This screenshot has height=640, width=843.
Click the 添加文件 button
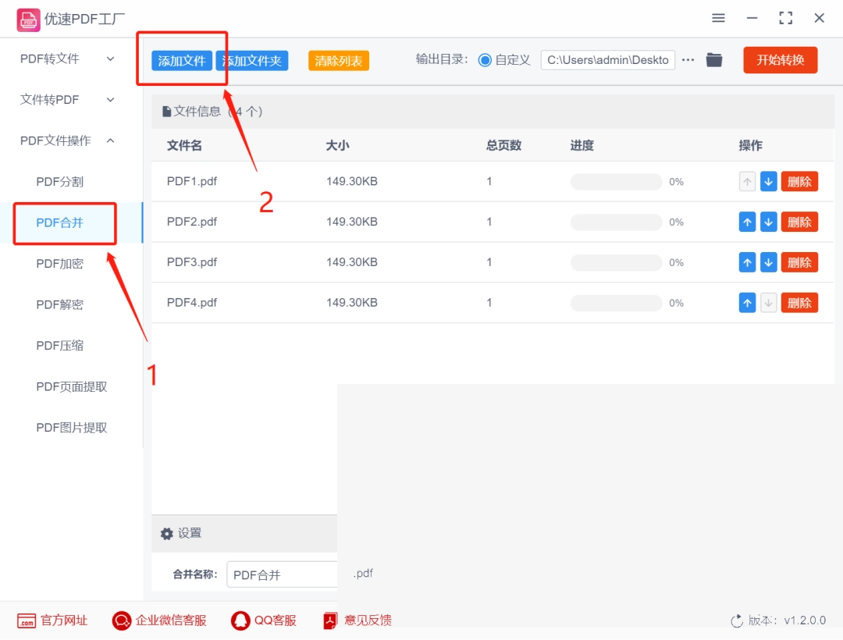pos(182,61)
